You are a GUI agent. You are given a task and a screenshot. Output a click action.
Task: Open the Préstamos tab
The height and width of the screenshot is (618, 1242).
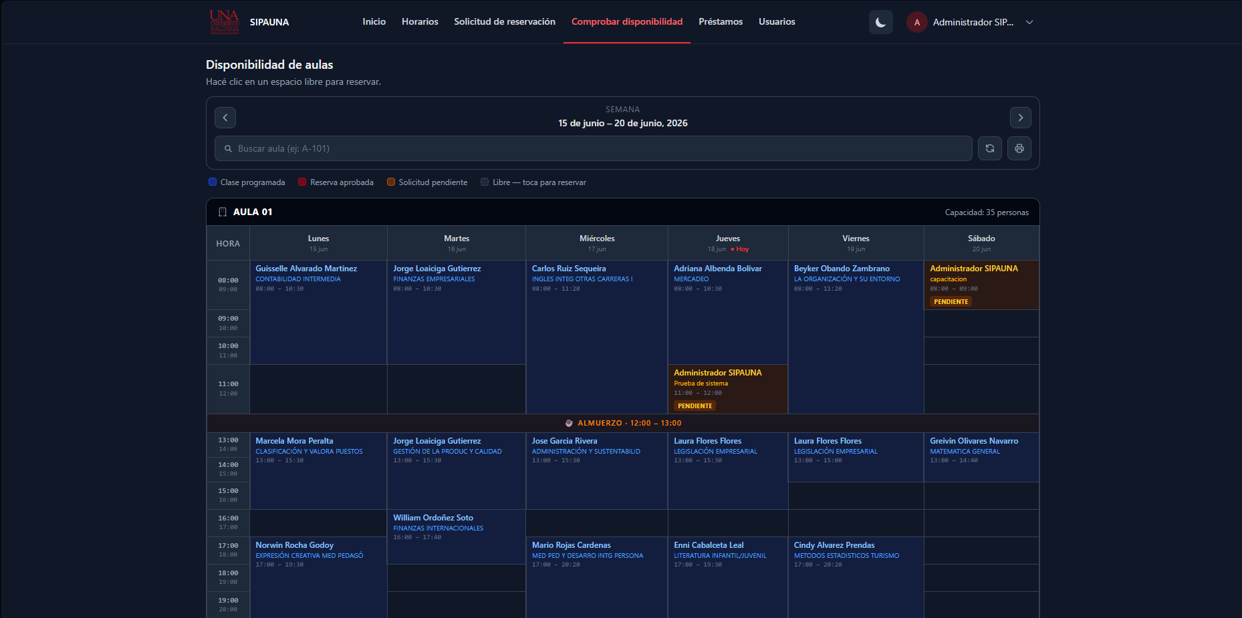721,21
